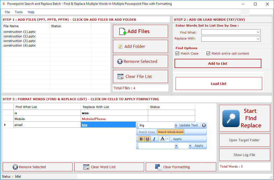Click the Start Find Replace label
This screenshot has width=274, height=180.
251,118
